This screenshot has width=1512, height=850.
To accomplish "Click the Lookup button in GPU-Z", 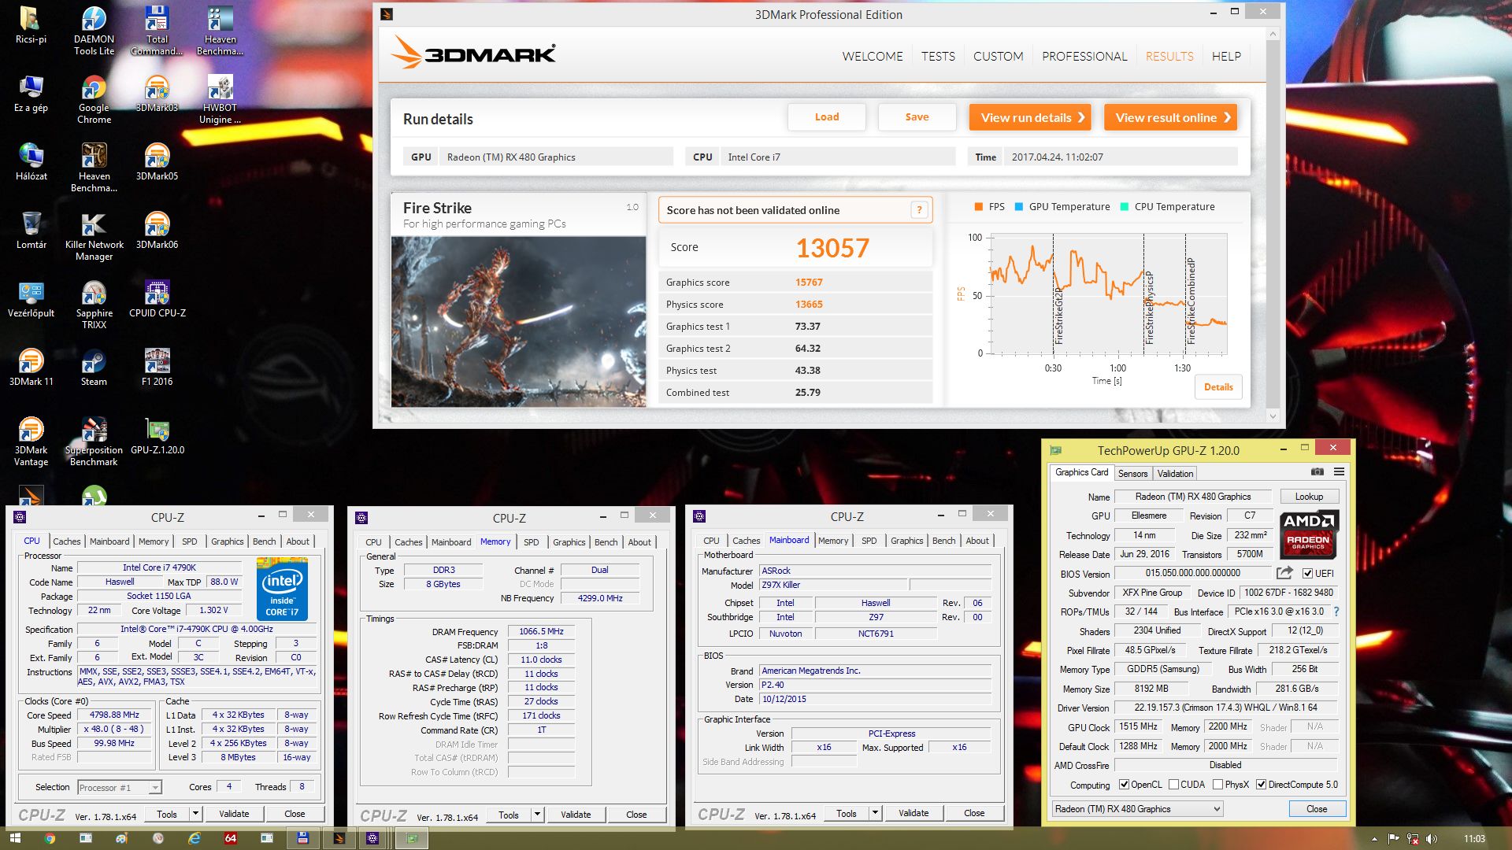I will [1309, 497].
